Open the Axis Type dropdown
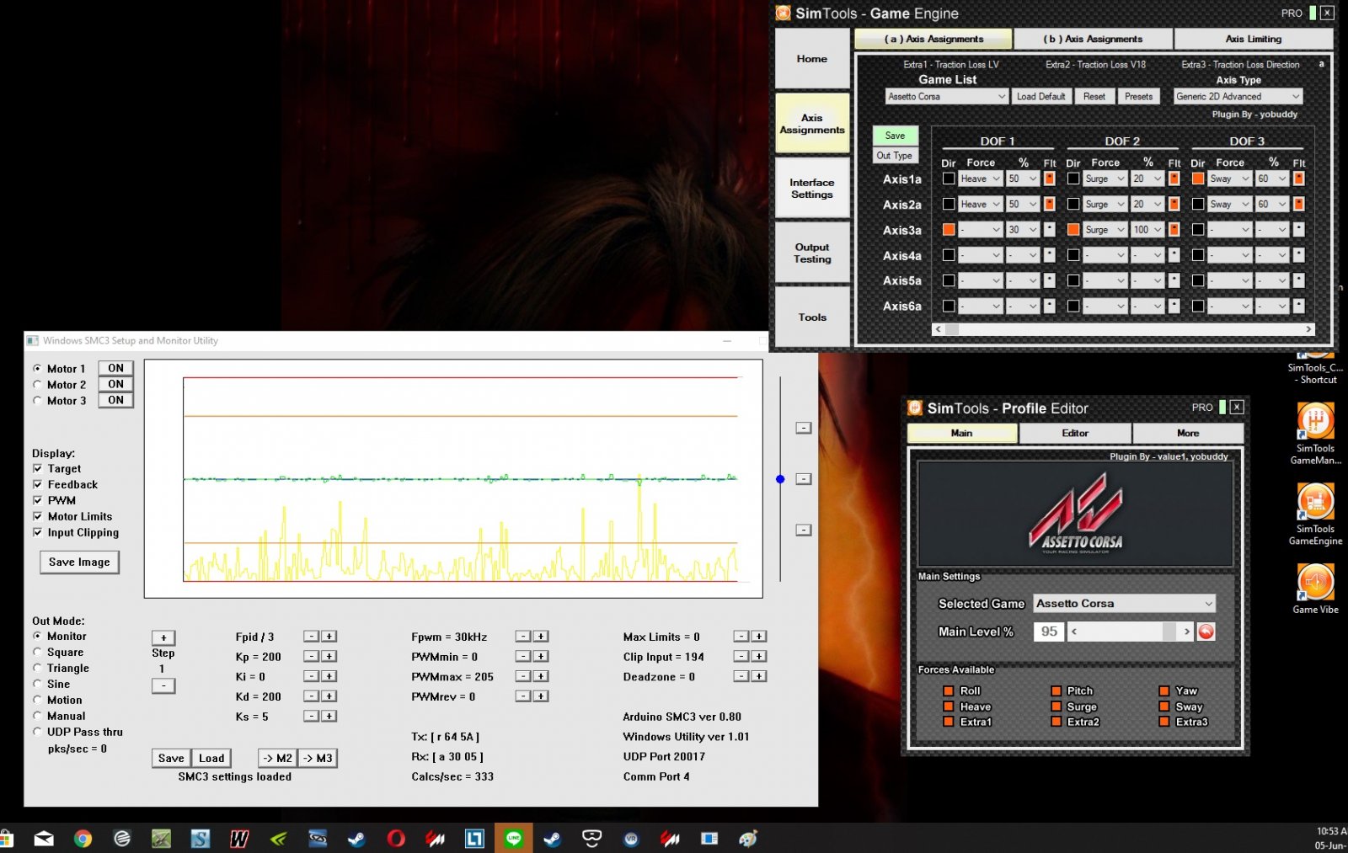The image size is (1348, 853). [x=1238, y=96]
